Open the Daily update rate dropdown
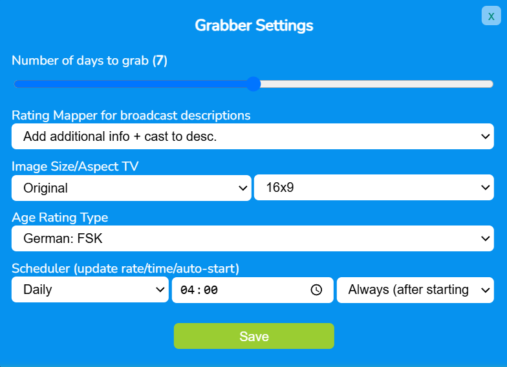The height and width of the screenshot is (367, 507). click(x=90, y=289)
